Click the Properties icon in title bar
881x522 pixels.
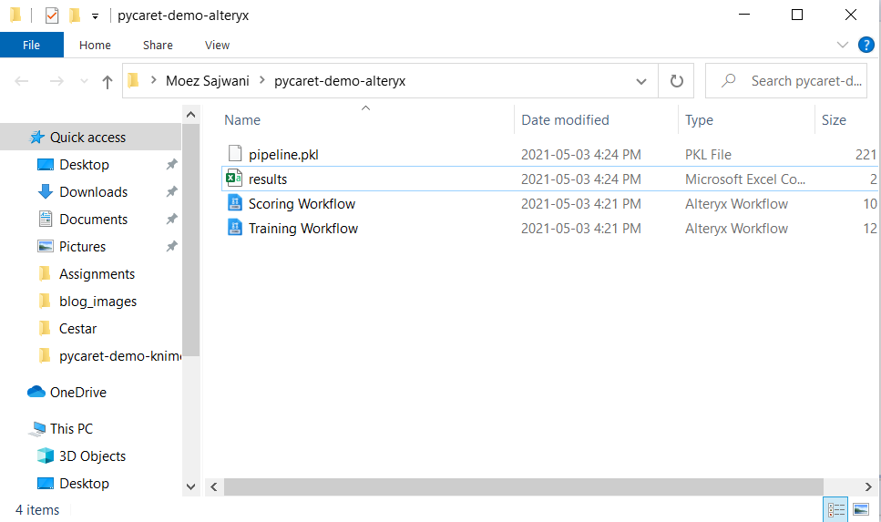(x=52, y=15)
